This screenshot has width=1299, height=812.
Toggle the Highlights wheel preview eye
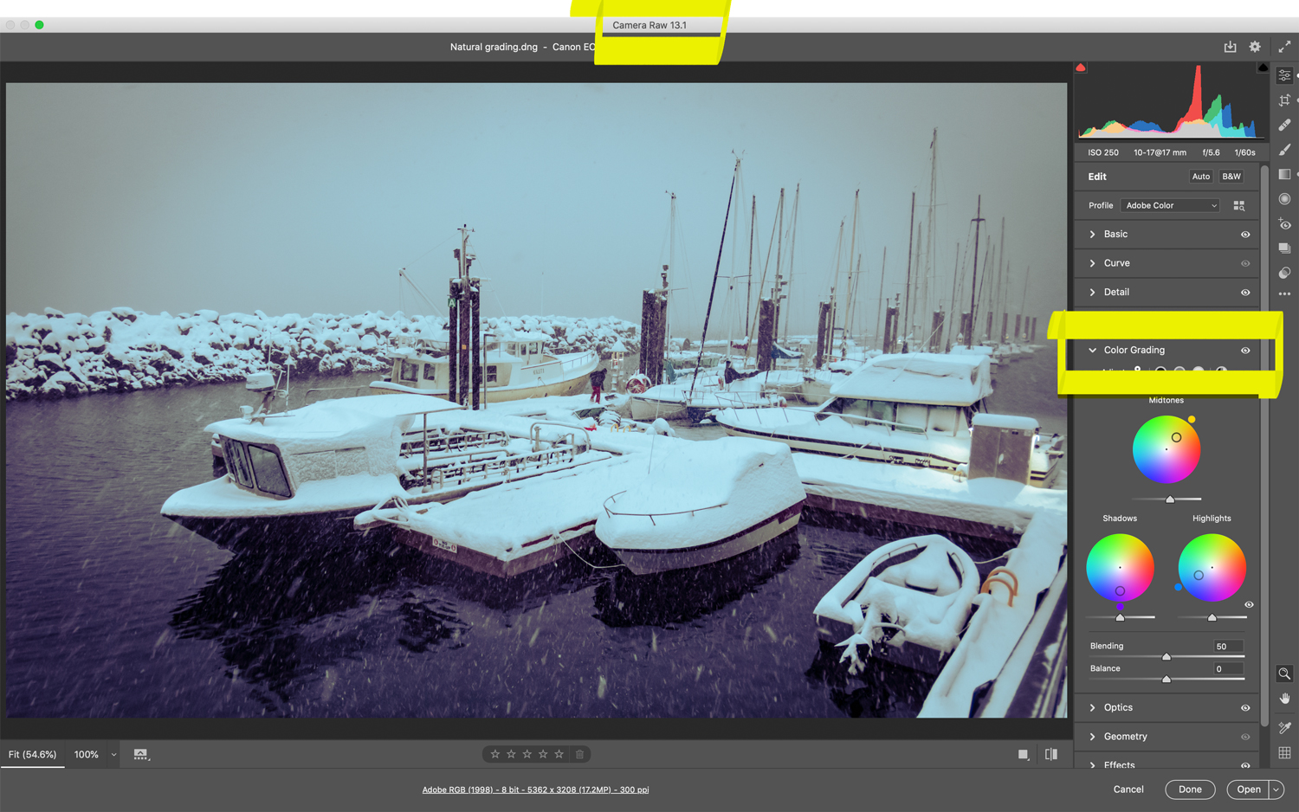[x=1248, y=604]
